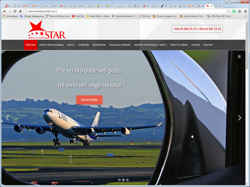Pause the slideshow with the pause icon

(239, 56)
